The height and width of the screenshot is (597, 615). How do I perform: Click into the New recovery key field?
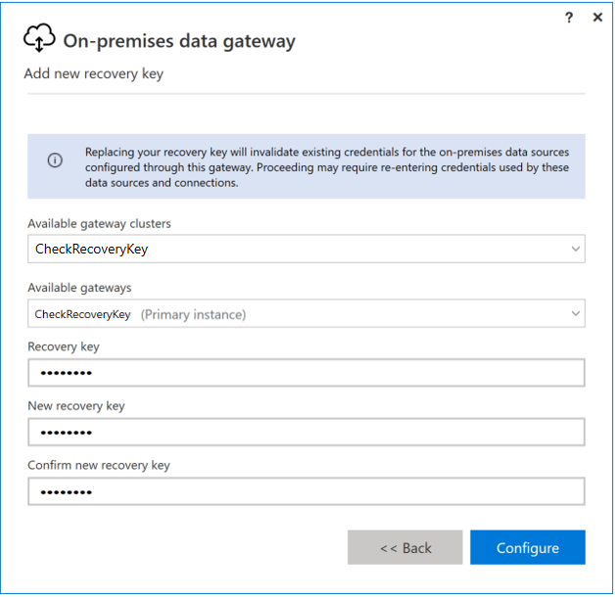306,432
